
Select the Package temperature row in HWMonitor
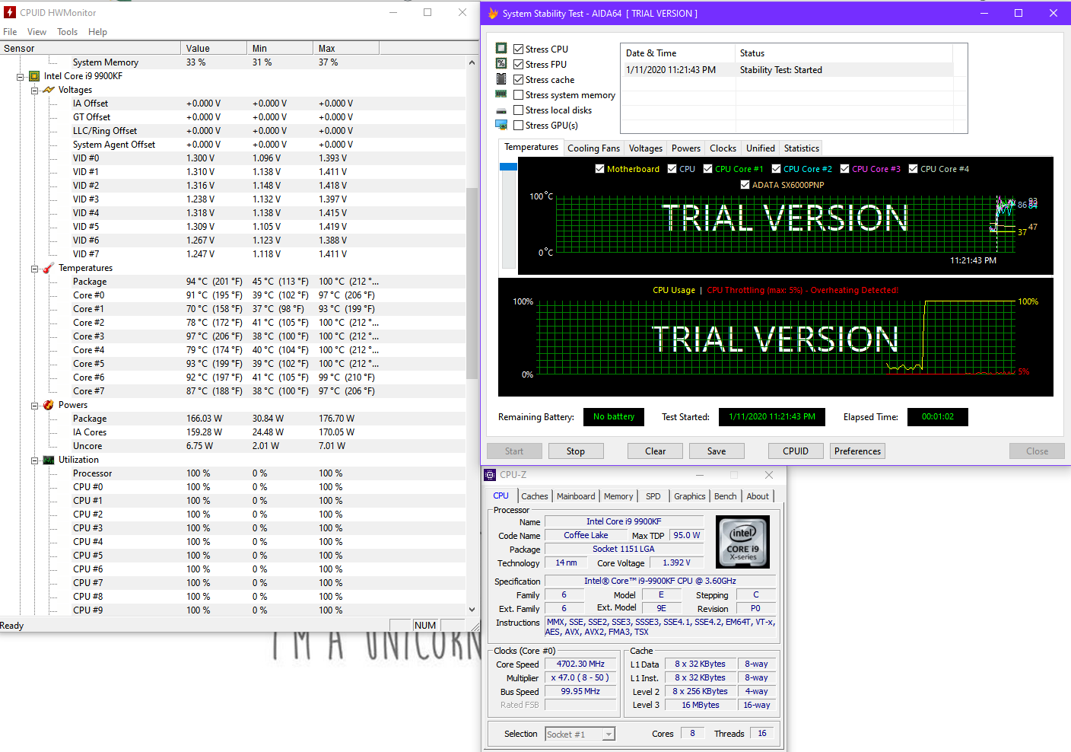pos(232,282)
